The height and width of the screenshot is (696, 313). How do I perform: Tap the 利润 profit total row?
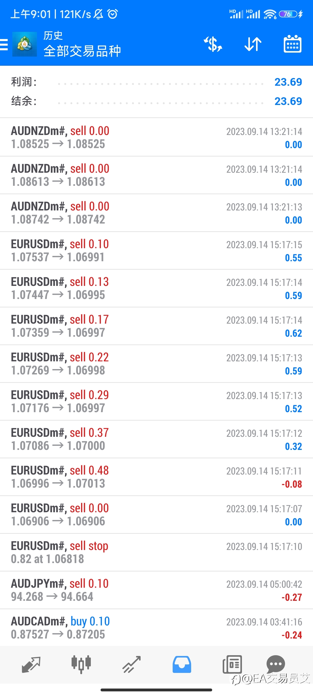[156, 82]
